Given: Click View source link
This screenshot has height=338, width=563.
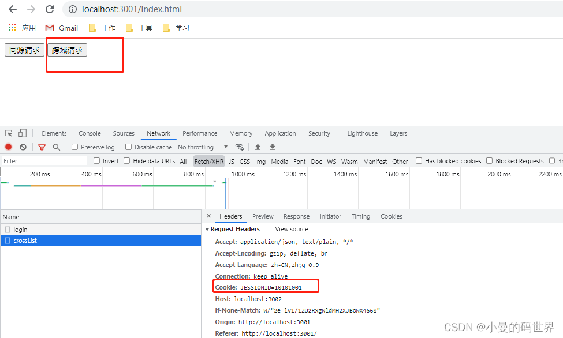Looking at the screenshot, I should [x=292, y=229].
